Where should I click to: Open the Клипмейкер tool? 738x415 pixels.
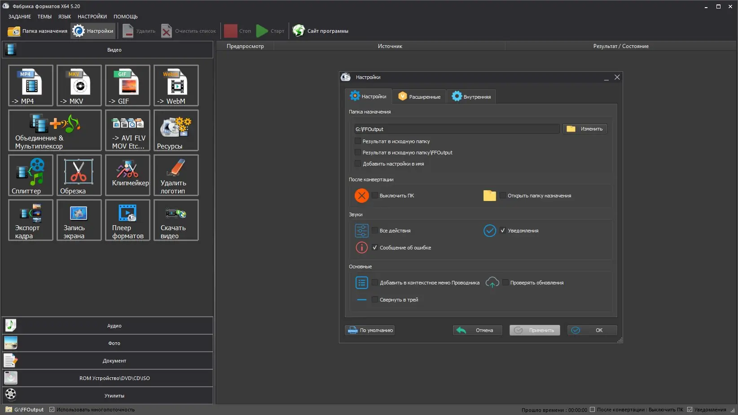pos(127,175)
